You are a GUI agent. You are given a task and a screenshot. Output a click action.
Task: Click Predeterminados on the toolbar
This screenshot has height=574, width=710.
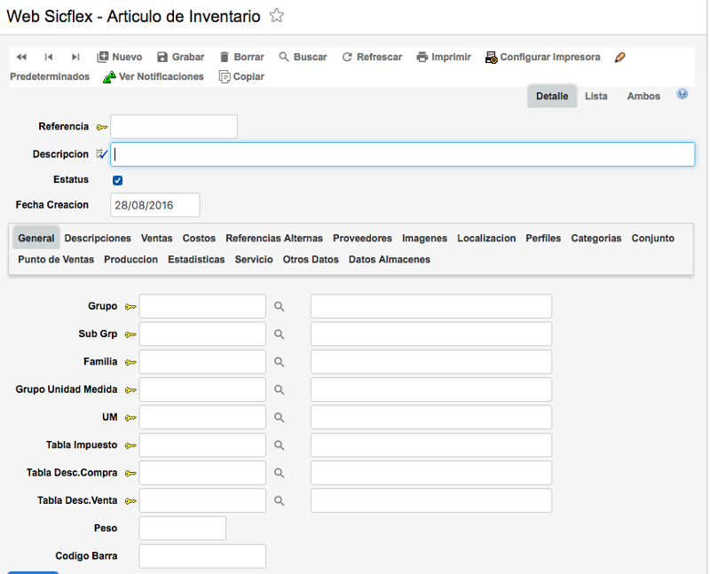(49, 76)
